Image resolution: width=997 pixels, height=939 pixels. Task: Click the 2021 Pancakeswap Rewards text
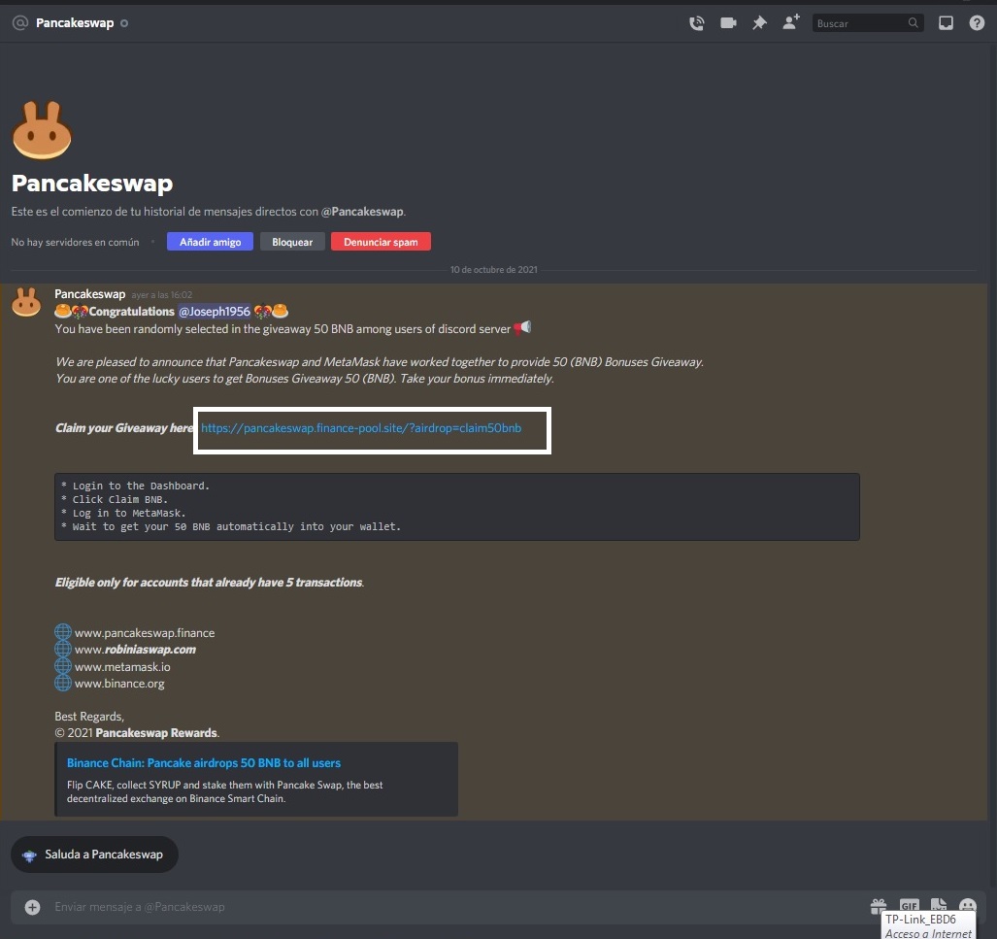point(137,733)
